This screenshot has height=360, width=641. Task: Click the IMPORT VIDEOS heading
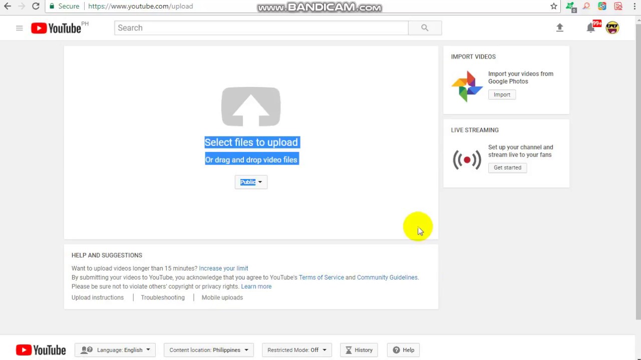pyautogui.click(x=473, y=56)
